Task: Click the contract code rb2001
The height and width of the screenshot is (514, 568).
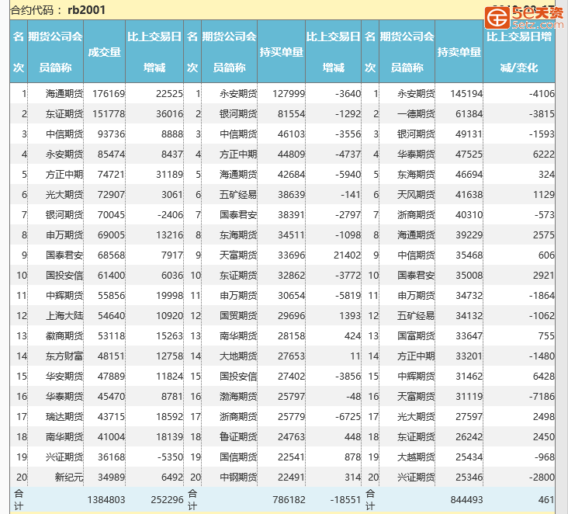Action: tap(86, 10)
